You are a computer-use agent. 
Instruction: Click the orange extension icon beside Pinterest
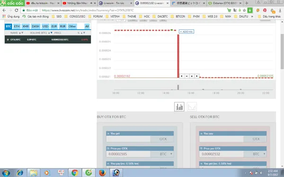(258, 10)
